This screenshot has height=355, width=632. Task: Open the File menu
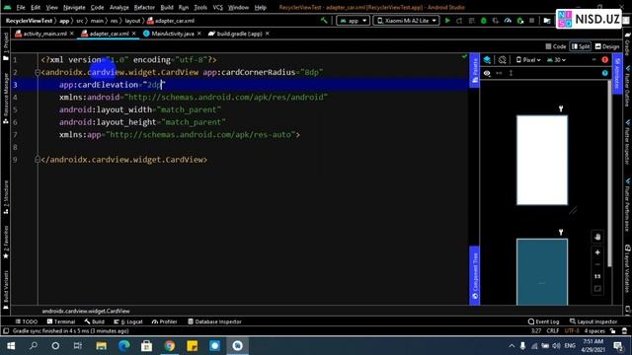coord(21,7)
